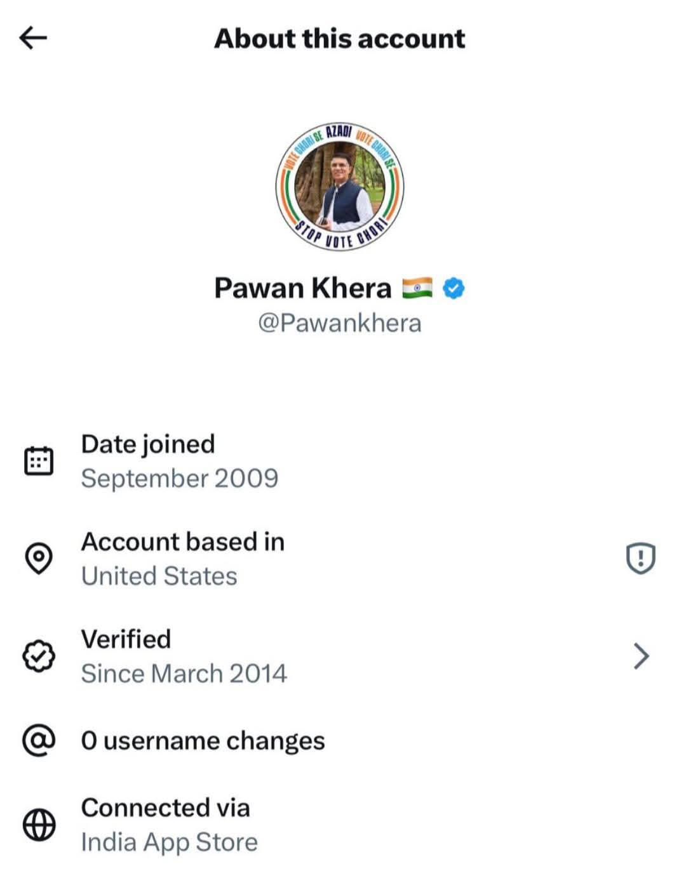Tap the India App Store text
This screenshot has height=871, width=686.
point(170,842)
